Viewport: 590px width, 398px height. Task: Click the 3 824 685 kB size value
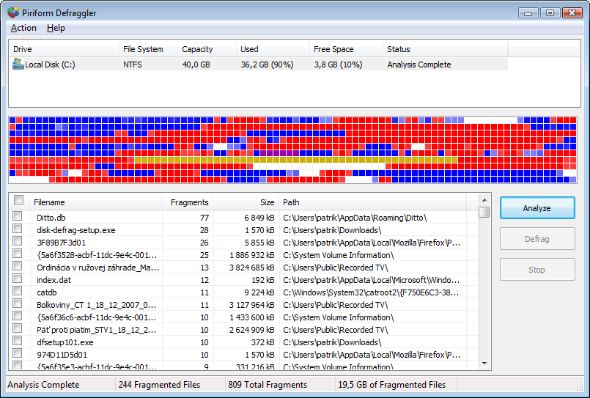[252, 268]
